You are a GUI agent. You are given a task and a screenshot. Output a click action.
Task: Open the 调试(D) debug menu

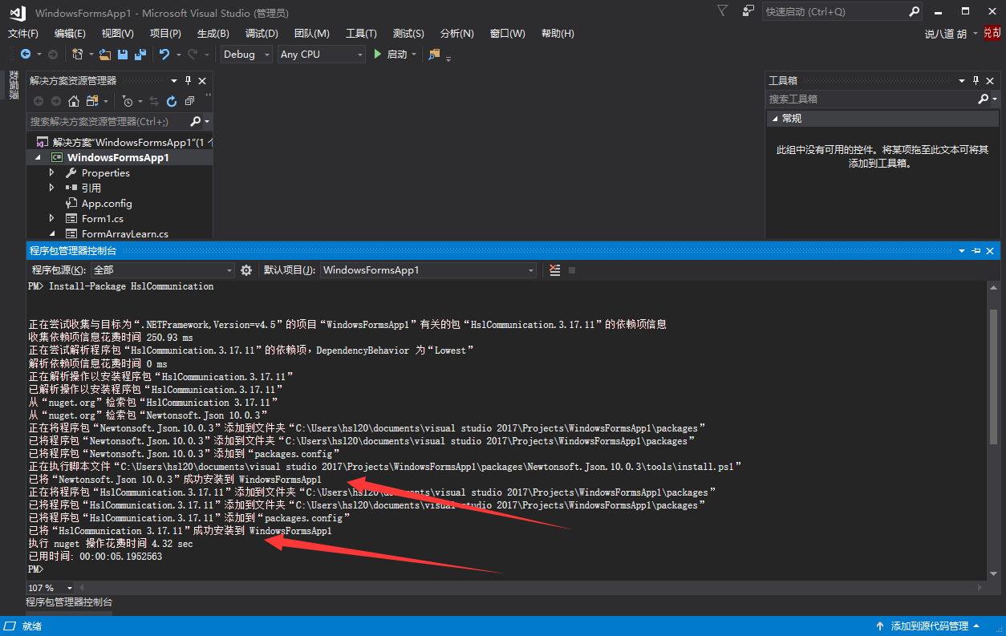262,33
